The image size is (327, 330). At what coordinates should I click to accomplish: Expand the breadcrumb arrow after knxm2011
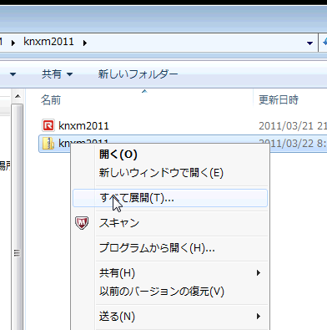tap(85, 43)
